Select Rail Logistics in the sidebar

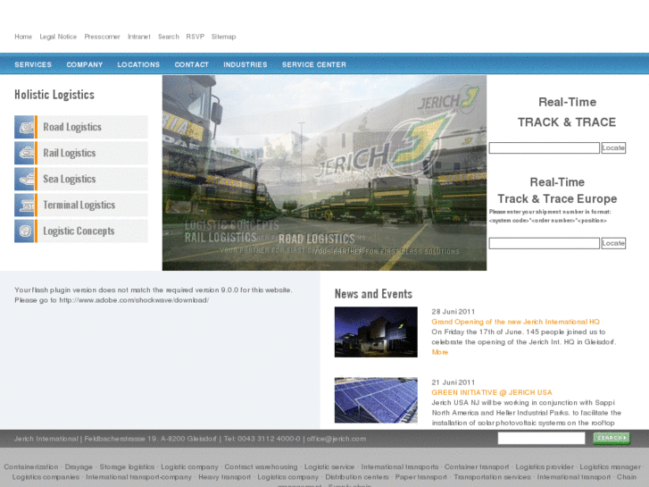point(81,153)
